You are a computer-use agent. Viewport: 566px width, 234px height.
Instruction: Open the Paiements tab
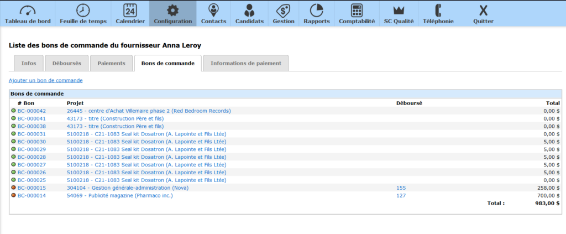[111, 63]
